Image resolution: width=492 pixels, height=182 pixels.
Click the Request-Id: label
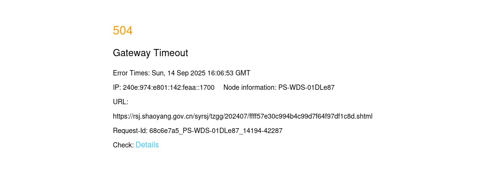pos(130,131)
